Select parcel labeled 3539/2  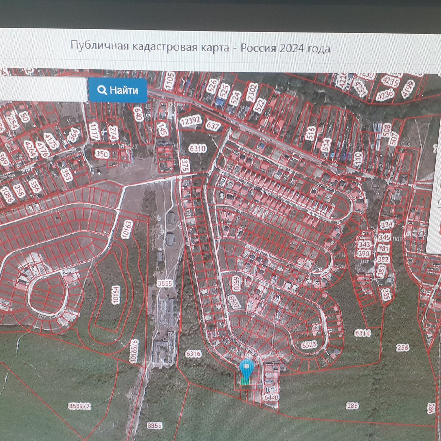(x=80, y=406)
